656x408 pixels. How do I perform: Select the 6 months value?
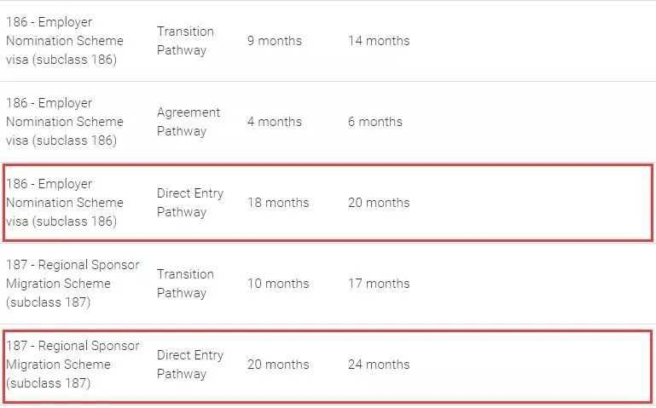coord(374,122)
